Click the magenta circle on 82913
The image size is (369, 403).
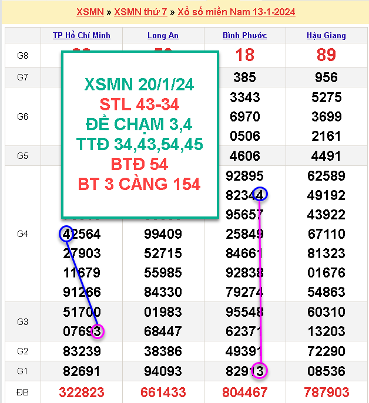coord(260,370)
